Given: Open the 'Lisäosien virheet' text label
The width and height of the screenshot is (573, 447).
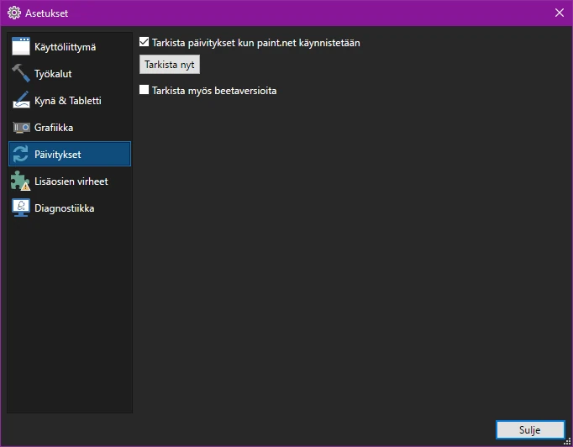Looking at the screenshot, I should 71,181.
